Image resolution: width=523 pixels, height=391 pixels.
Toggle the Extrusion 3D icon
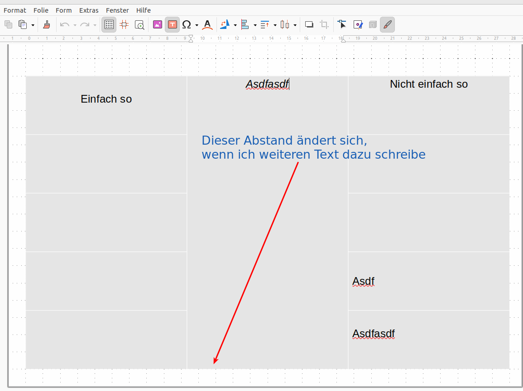click(373, 25)
